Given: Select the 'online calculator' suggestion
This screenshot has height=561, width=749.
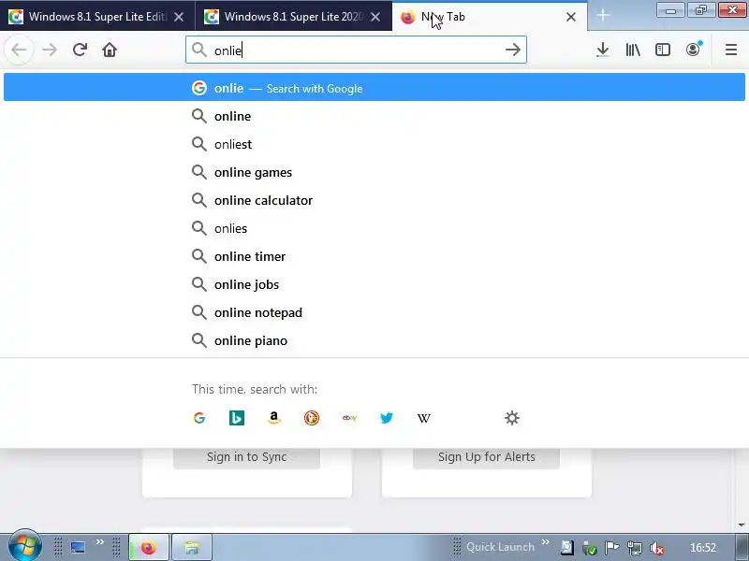Looking at the screenshot, I should pyautogui.click(x=374, y=200).
